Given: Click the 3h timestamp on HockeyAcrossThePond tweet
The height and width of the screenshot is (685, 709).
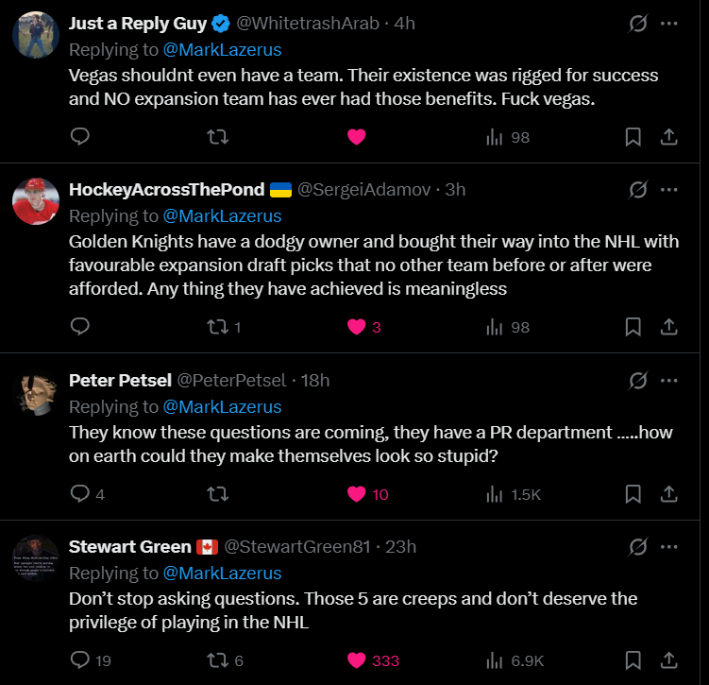Looking at the screenshot, I should tap(455, 189).
